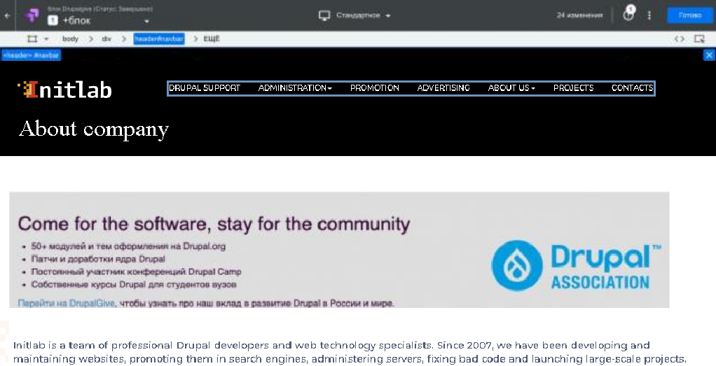This screenshot has width=716, height=366.
Task: Click the back arrow in the editor header
Action: coord(7,15)
